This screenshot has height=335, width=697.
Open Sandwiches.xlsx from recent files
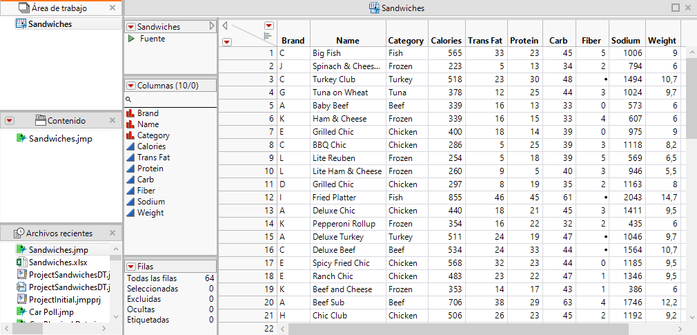coord(58,262)
